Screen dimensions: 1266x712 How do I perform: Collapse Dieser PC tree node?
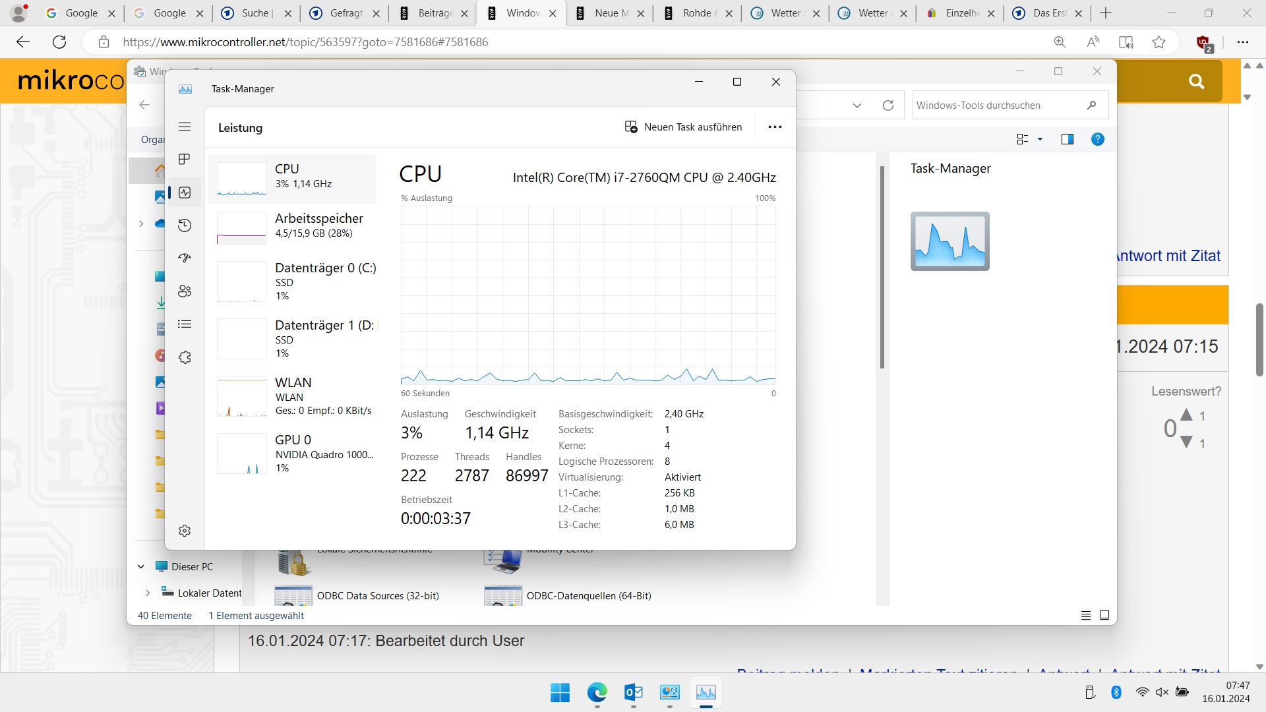140,566
